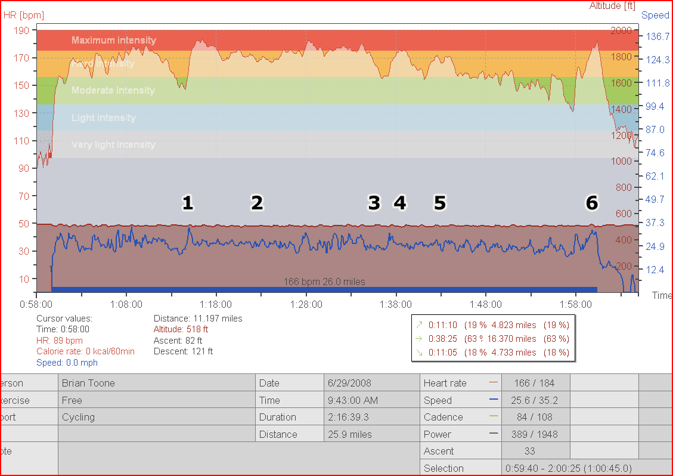This screenshot has height=476, width=673.
Task: Click the "HR [bpm]" axis title
Action: pos(24,15)
